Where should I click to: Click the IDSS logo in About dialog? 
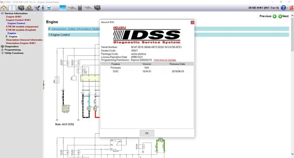pos(147,35)
